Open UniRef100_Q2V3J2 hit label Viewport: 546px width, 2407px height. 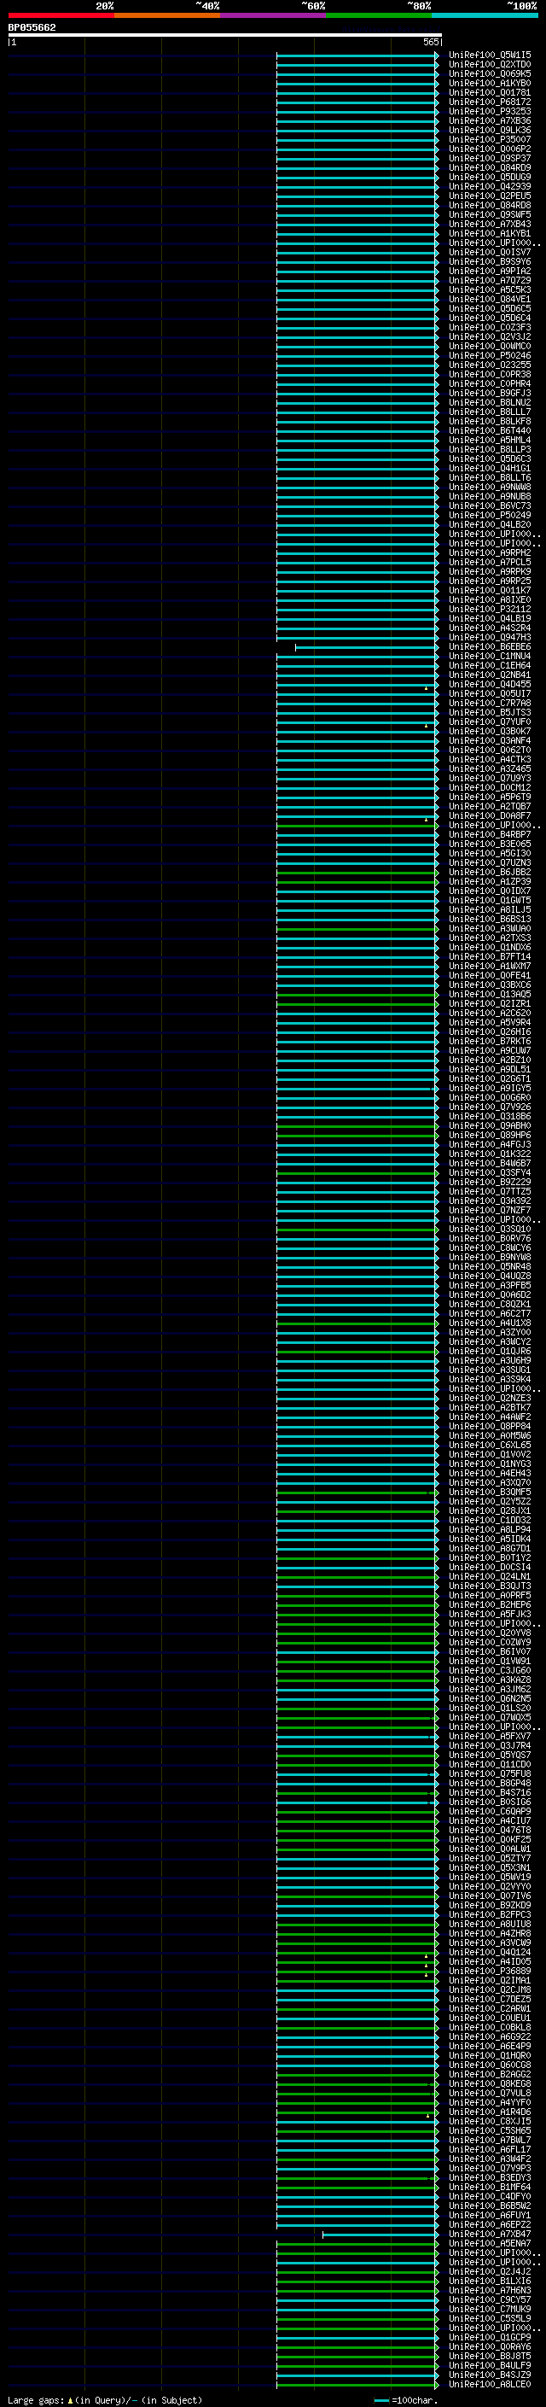tap(490, 336)
